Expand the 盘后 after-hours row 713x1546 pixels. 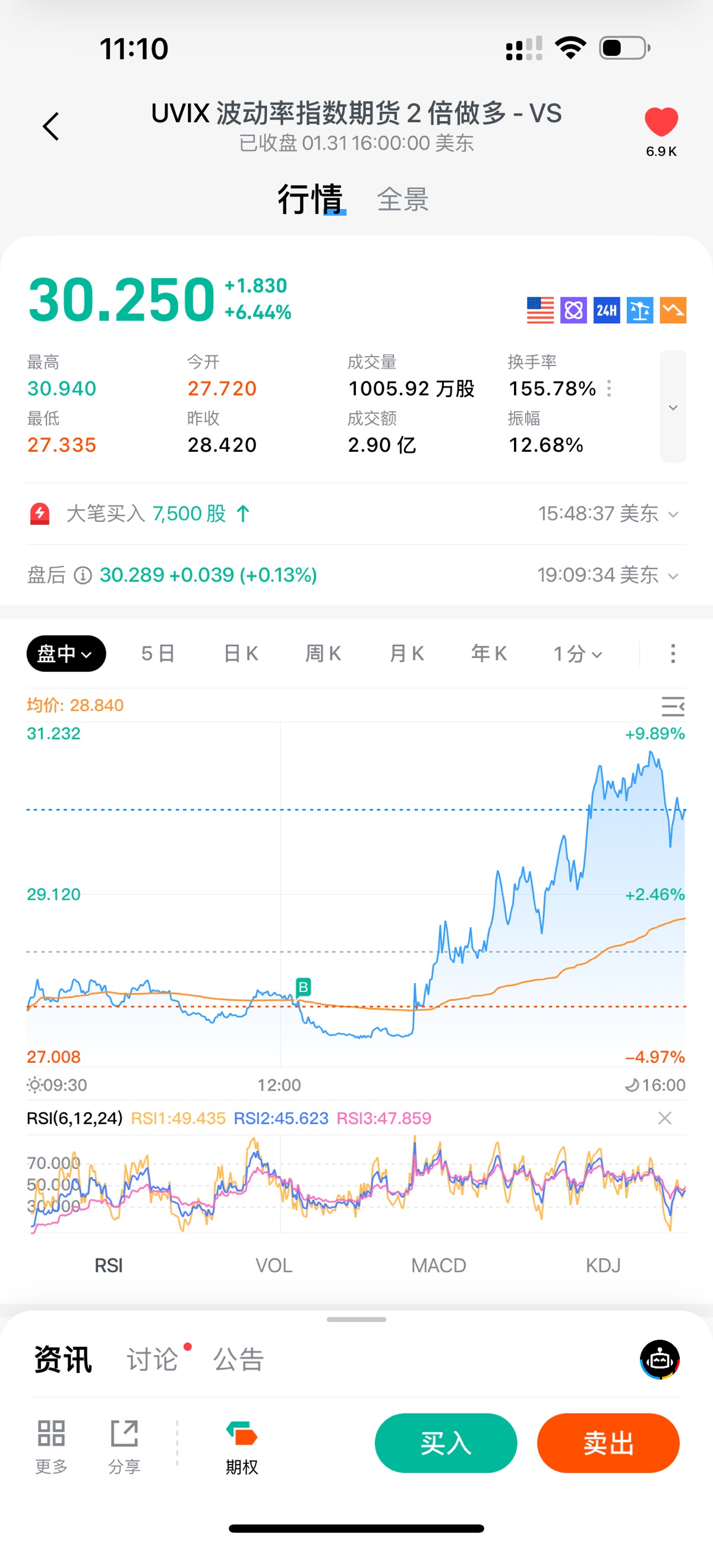(x=673, y=576)
